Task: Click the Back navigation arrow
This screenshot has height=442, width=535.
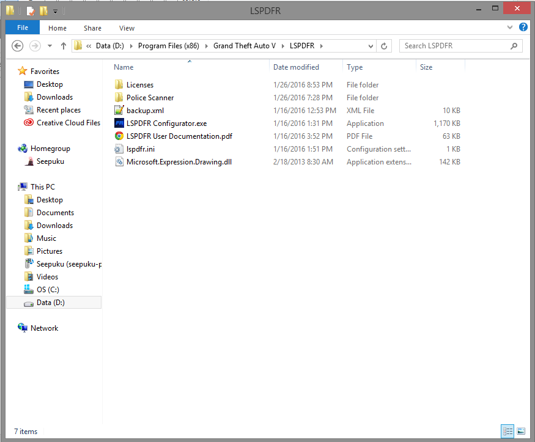Action: tap(17, 46)
